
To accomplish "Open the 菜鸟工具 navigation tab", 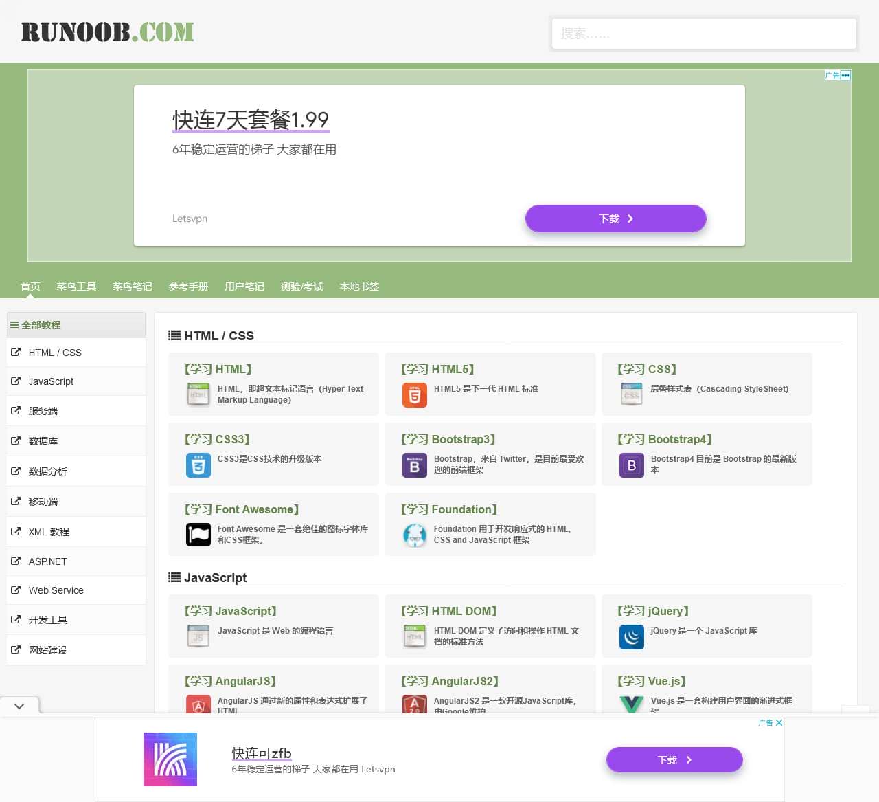I will point(76,287).
